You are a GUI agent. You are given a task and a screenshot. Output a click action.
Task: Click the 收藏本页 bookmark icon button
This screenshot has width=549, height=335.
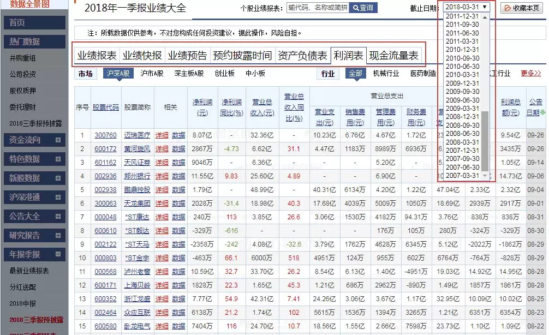pos(522,8)
